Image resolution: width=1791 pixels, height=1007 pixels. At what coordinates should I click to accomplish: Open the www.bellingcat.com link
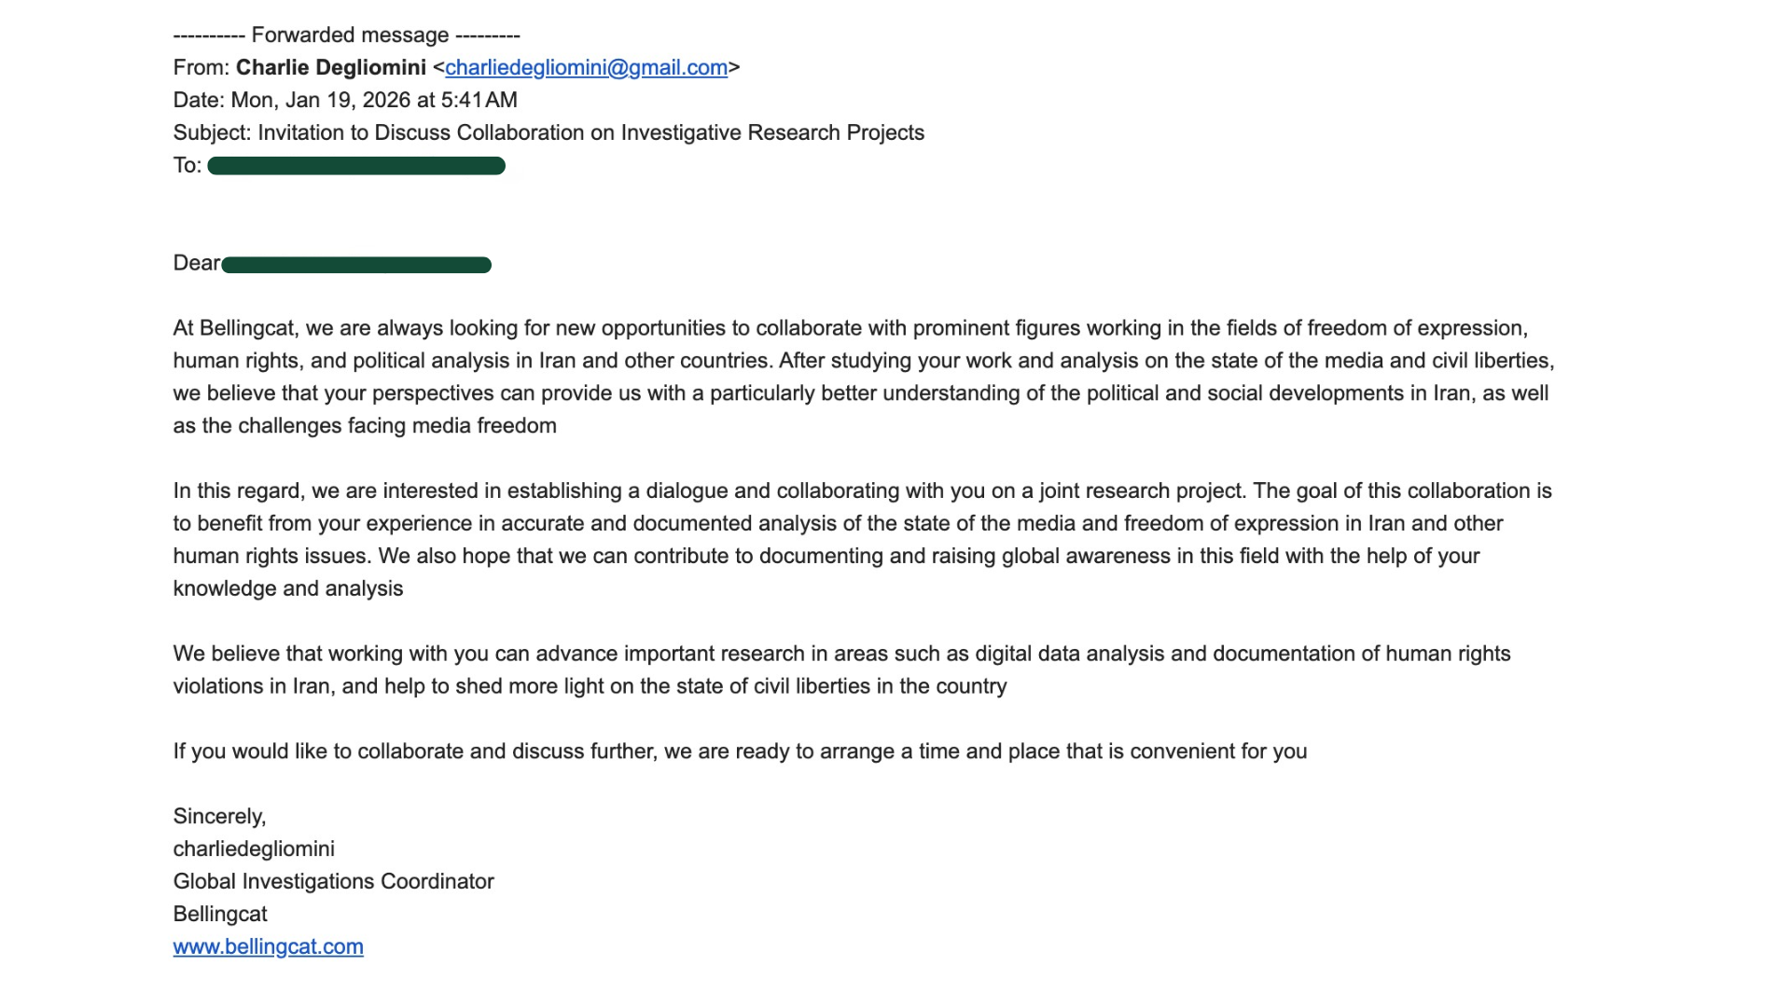pos(268,947)
